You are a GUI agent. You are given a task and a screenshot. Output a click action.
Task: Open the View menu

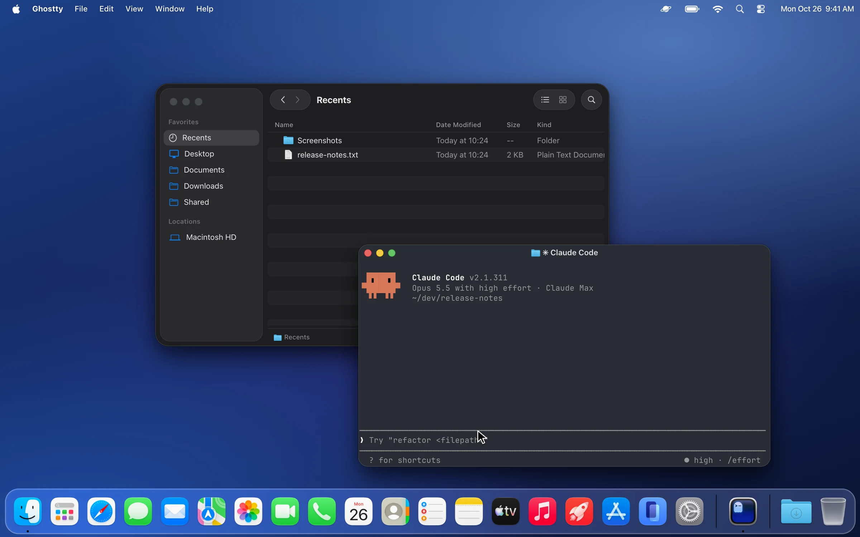pos(134,9)
